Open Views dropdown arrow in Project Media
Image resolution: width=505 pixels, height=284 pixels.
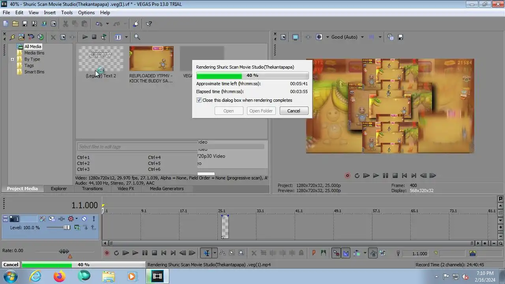(x=126, y=37)
